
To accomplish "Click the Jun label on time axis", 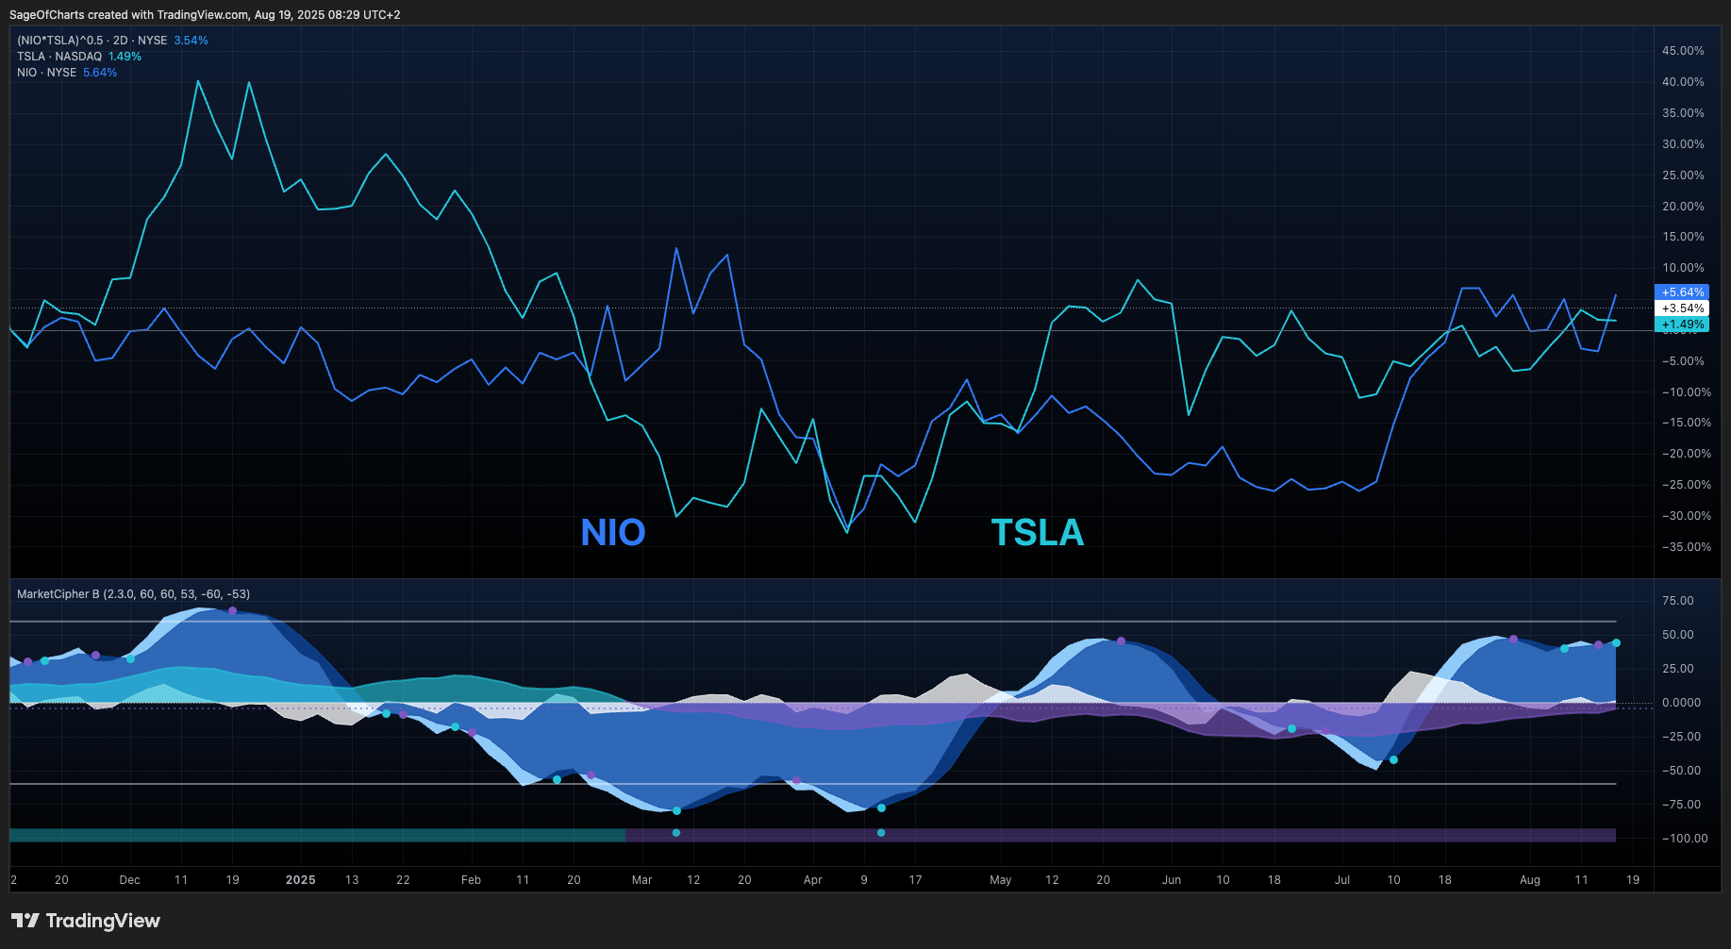I will [x=1172, y=880].
